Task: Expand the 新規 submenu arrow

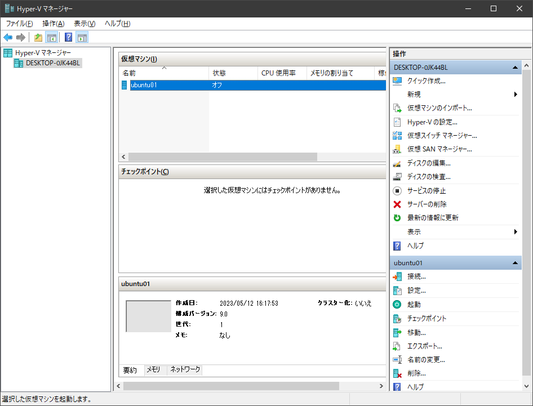Action: pyautogui.click(x=516, y=95)
